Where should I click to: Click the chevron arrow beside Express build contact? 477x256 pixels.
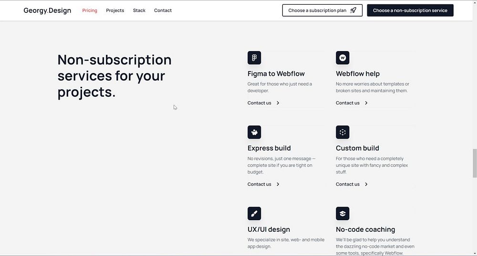click(278, 184)
